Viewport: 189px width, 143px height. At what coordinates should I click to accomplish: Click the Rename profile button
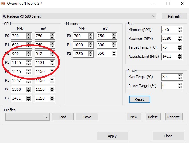[174, 117]
